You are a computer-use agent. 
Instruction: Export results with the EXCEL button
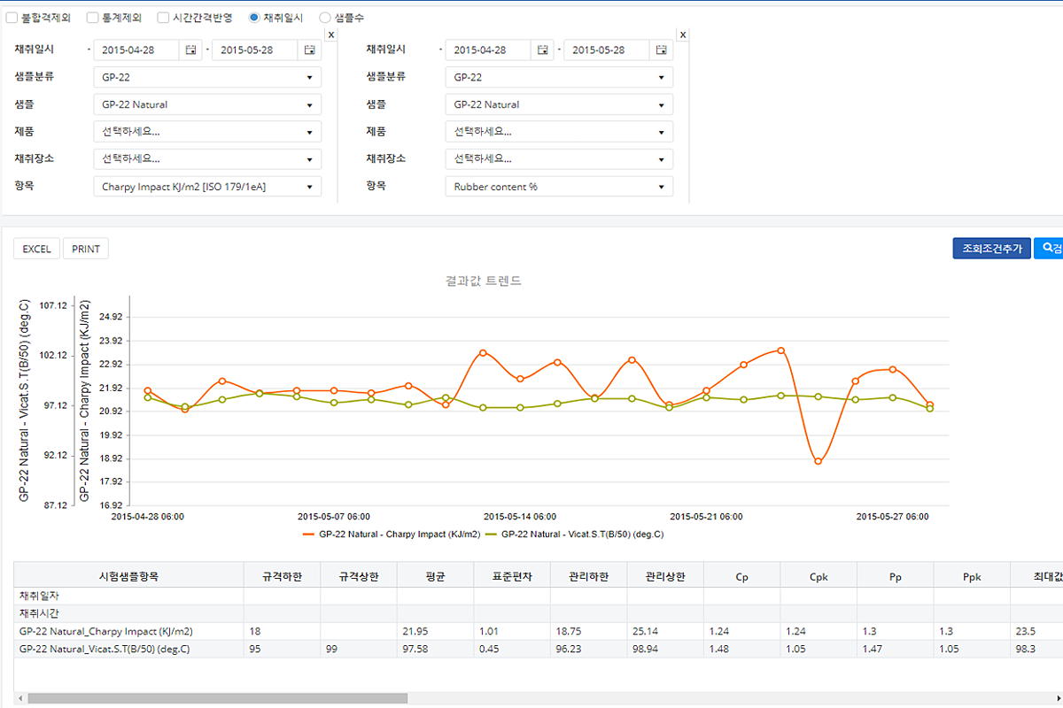[36, 249]
